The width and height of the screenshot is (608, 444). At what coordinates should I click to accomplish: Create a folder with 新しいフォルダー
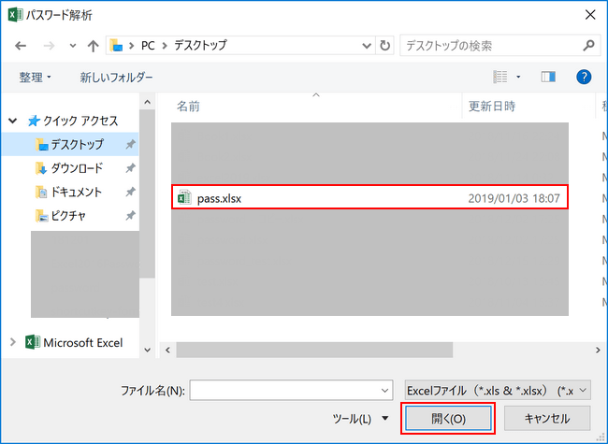116,77
